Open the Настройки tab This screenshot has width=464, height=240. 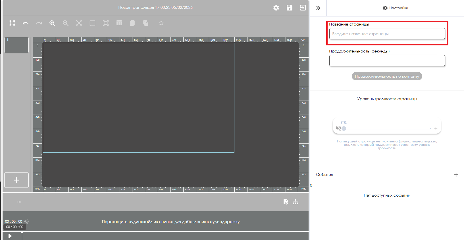[395, 8]
